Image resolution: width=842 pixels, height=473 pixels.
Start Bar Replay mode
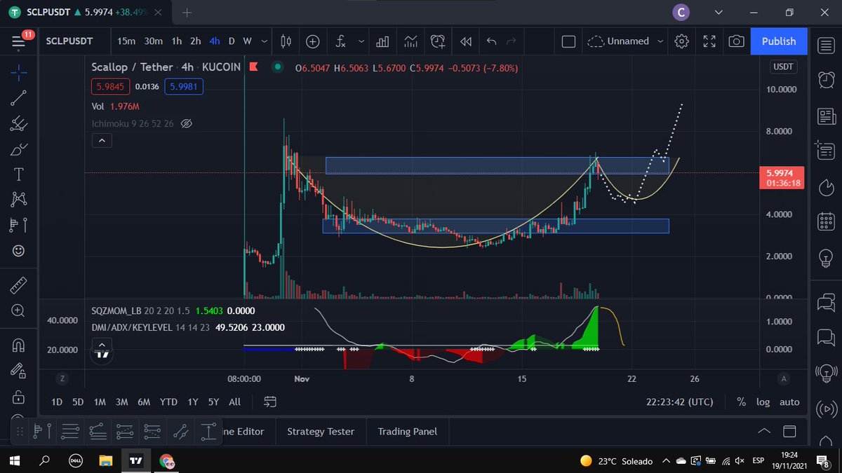[x=465, y=41]
